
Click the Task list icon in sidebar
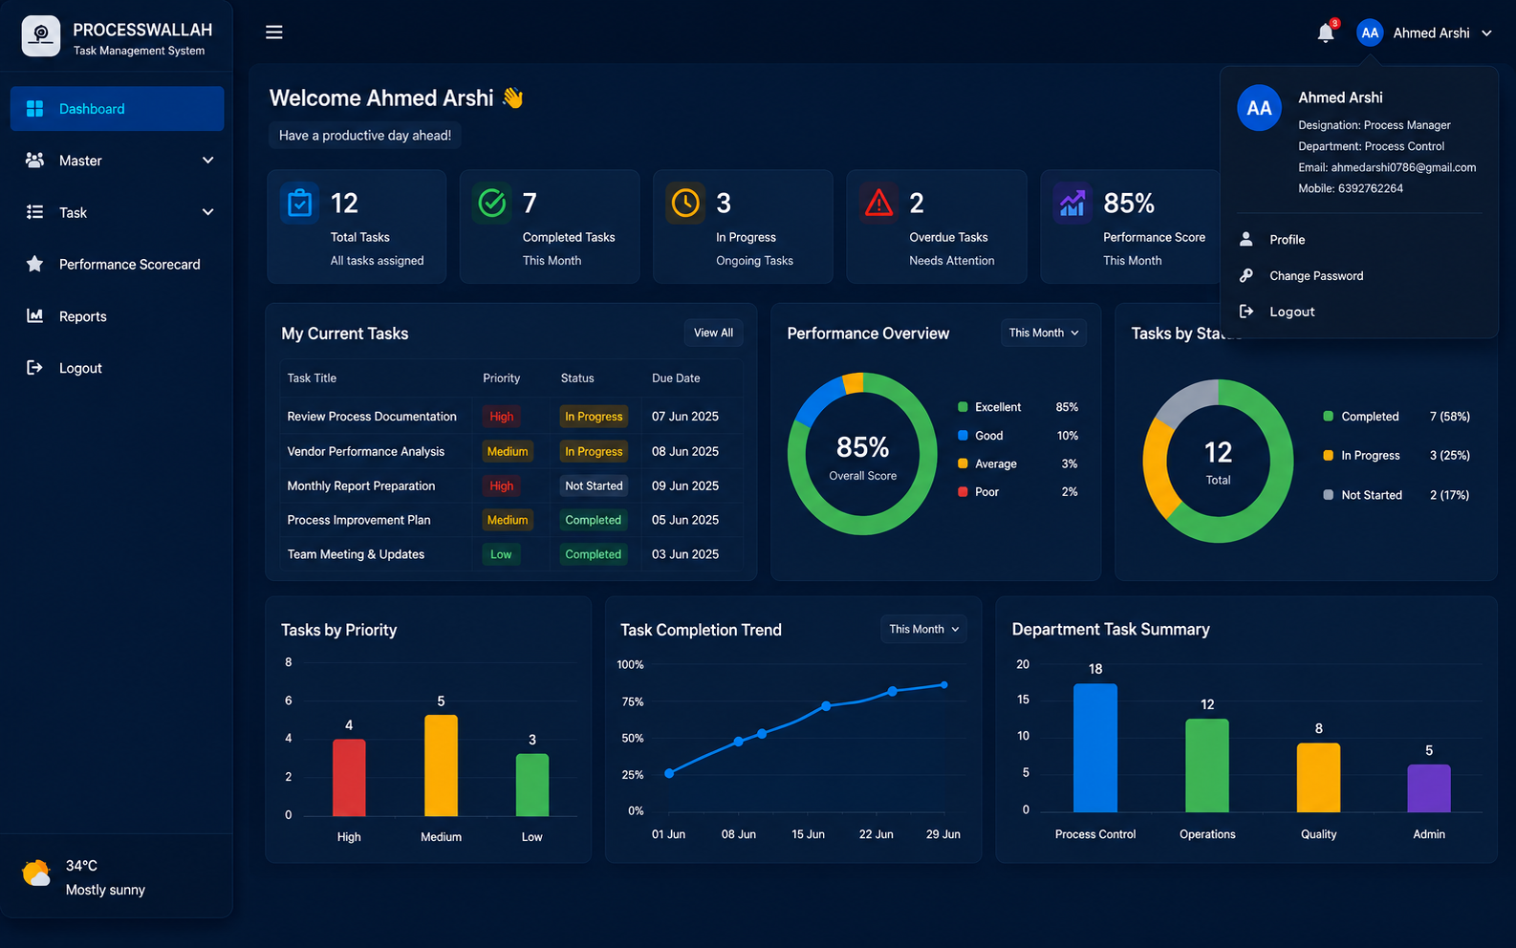[35, 212]
